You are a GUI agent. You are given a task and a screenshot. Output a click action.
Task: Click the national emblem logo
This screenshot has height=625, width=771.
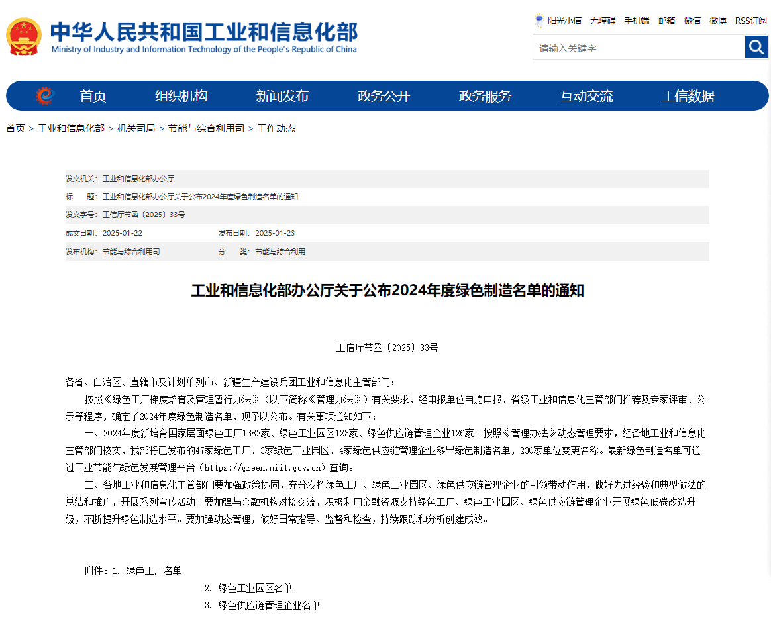[x=24, y=36]
